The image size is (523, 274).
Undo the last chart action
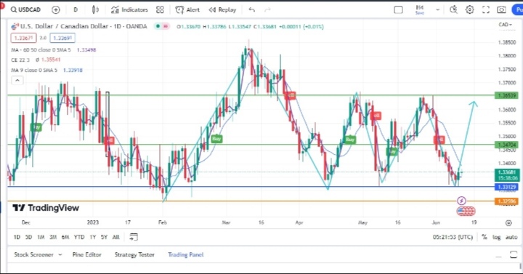pos(252,9)
